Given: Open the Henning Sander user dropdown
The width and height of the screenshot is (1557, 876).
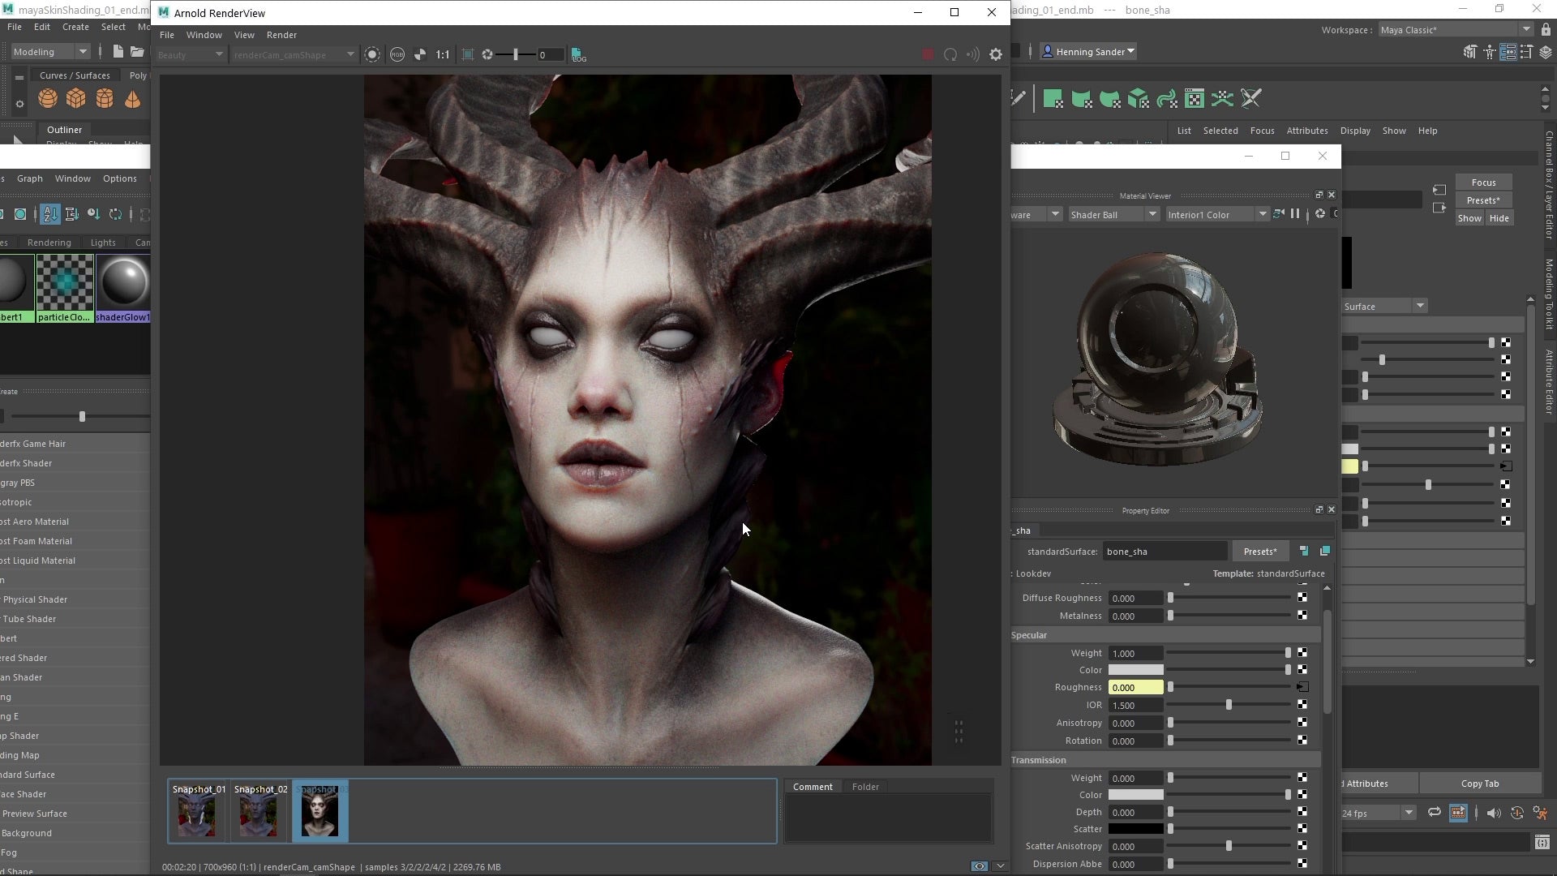Looking at the screenshot, I should [1088, 51].
